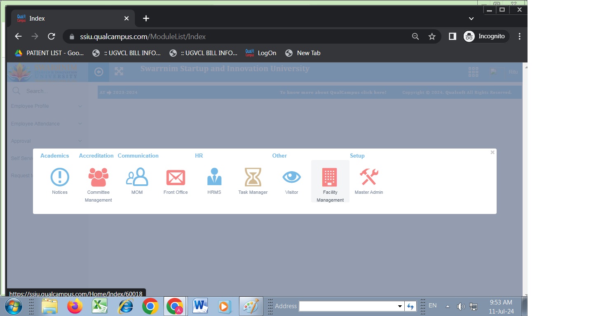This screenshot has width=591, height=316.
Task: Open taskbar Address dropdown arrow
Action: pyautogui.click(x=400, y=306)
